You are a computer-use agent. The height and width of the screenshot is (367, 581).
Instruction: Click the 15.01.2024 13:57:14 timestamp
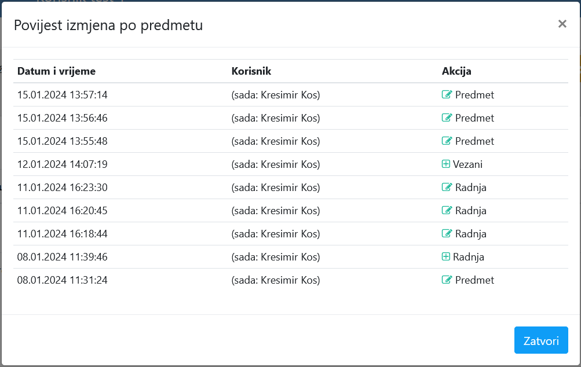[x=63, y=95]
